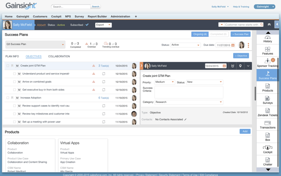The image size is (281, 176).
Task: Open the Q3 Success Plan dropdown
Action: tap(35, 44)
